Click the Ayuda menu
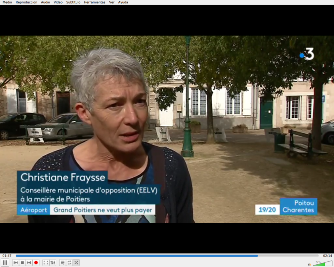Viewport: 334px width, 267px height. (x=123, y=2)
